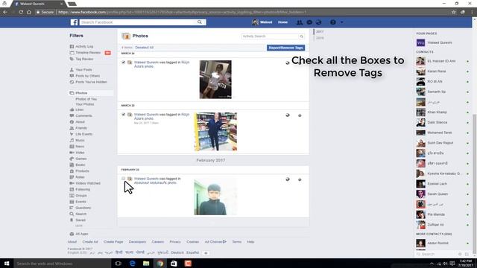Select Activity Log filter
This screenshot has width=477, height=268.
84,46
